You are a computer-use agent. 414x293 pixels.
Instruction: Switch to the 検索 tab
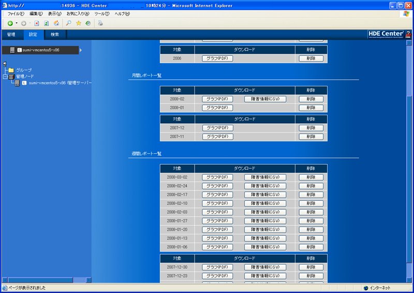point(55,35)
